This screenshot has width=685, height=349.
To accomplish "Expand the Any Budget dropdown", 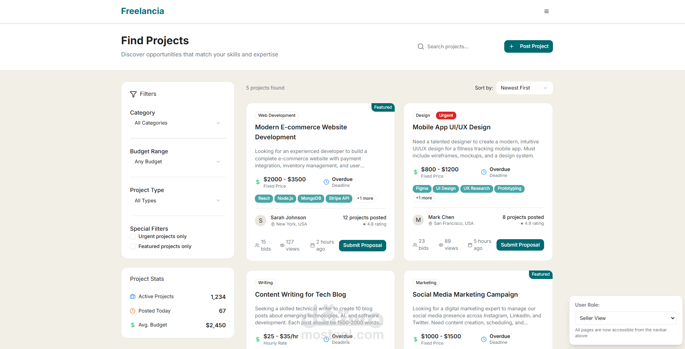I will [177, 162].
